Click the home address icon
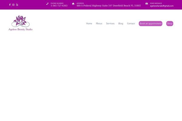Viewport: 182px width, 121px height. coord(73,4)
